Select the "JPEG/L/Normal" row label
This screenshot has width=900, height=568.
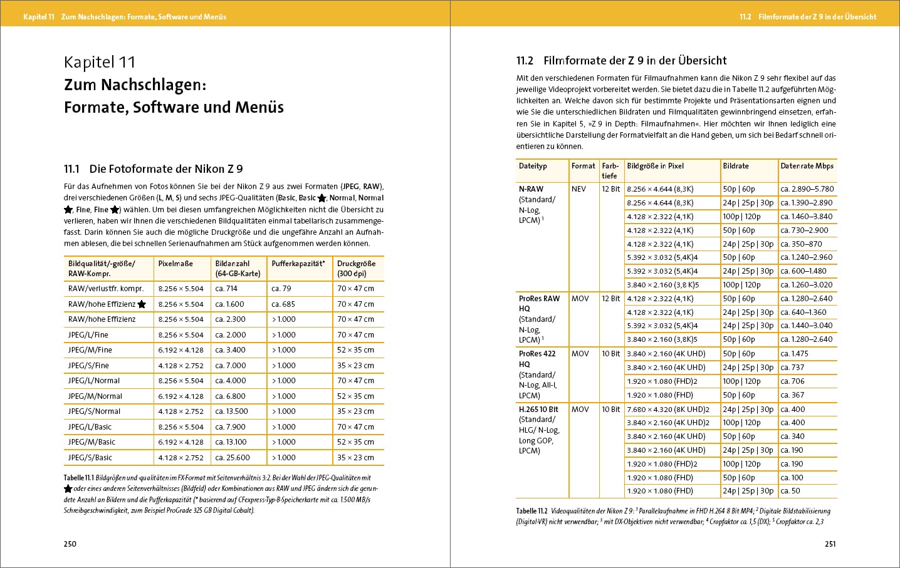point(94,381)
